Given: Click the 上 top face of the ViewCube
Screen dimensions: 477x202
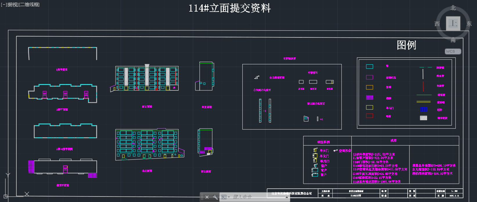Looking at the screenshot, I should (x=453, y=23).
